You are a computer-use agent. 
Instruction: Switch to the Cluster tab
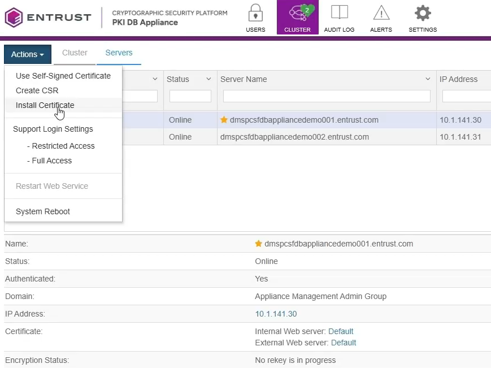(75, 53)
